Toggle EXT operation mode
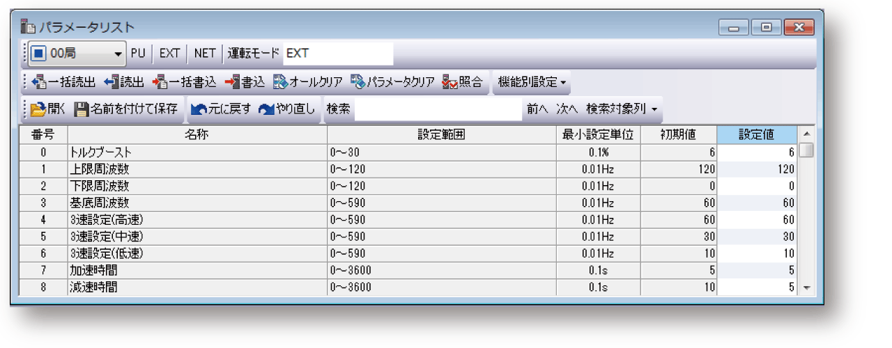 click(x=169, y=53)
